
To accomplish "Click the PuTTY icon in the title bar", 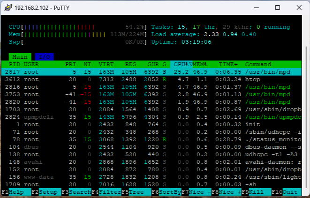I will tap(8, 8).
